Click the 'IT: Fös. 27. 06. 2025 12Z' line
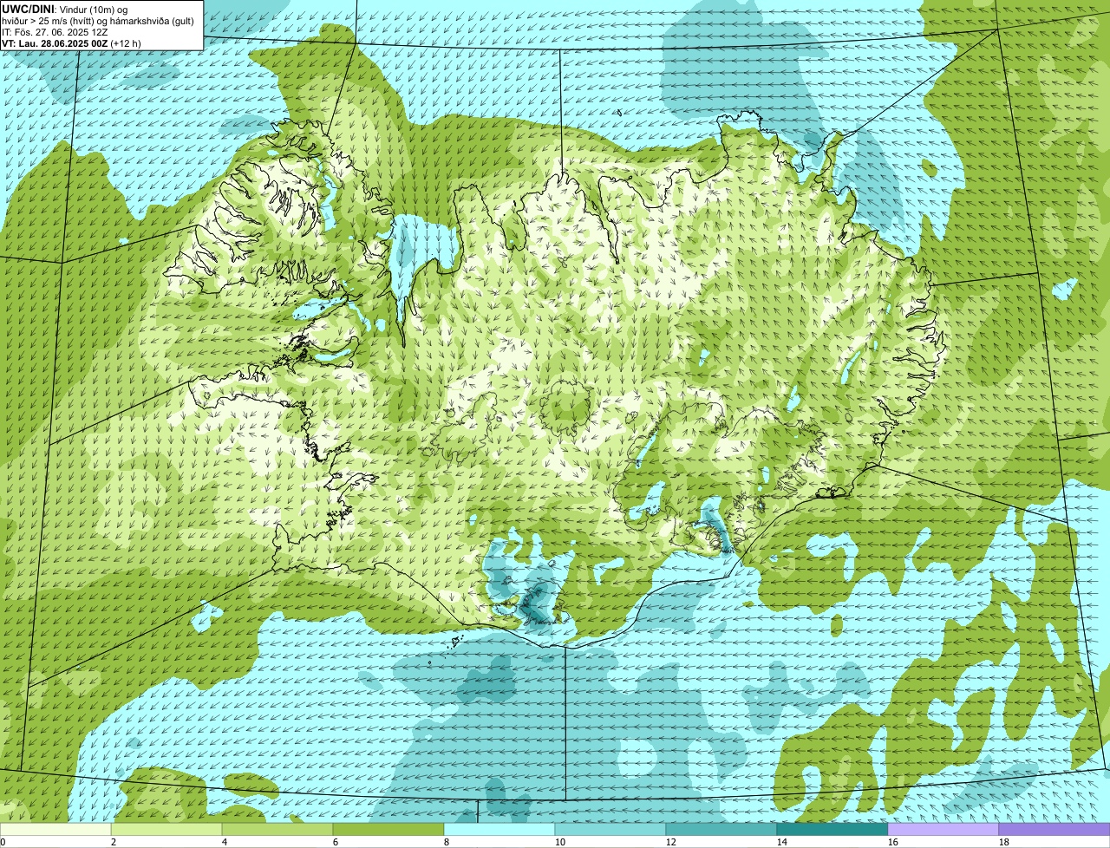Screen dimensions: 1110x848 click(55, 32)
